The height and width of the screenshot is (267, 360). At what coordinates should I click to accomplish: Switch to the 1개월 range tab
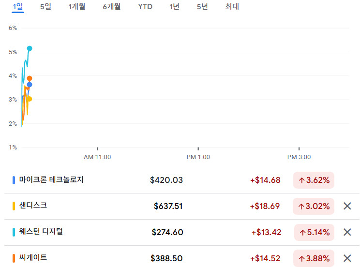[x=77, y=7]
